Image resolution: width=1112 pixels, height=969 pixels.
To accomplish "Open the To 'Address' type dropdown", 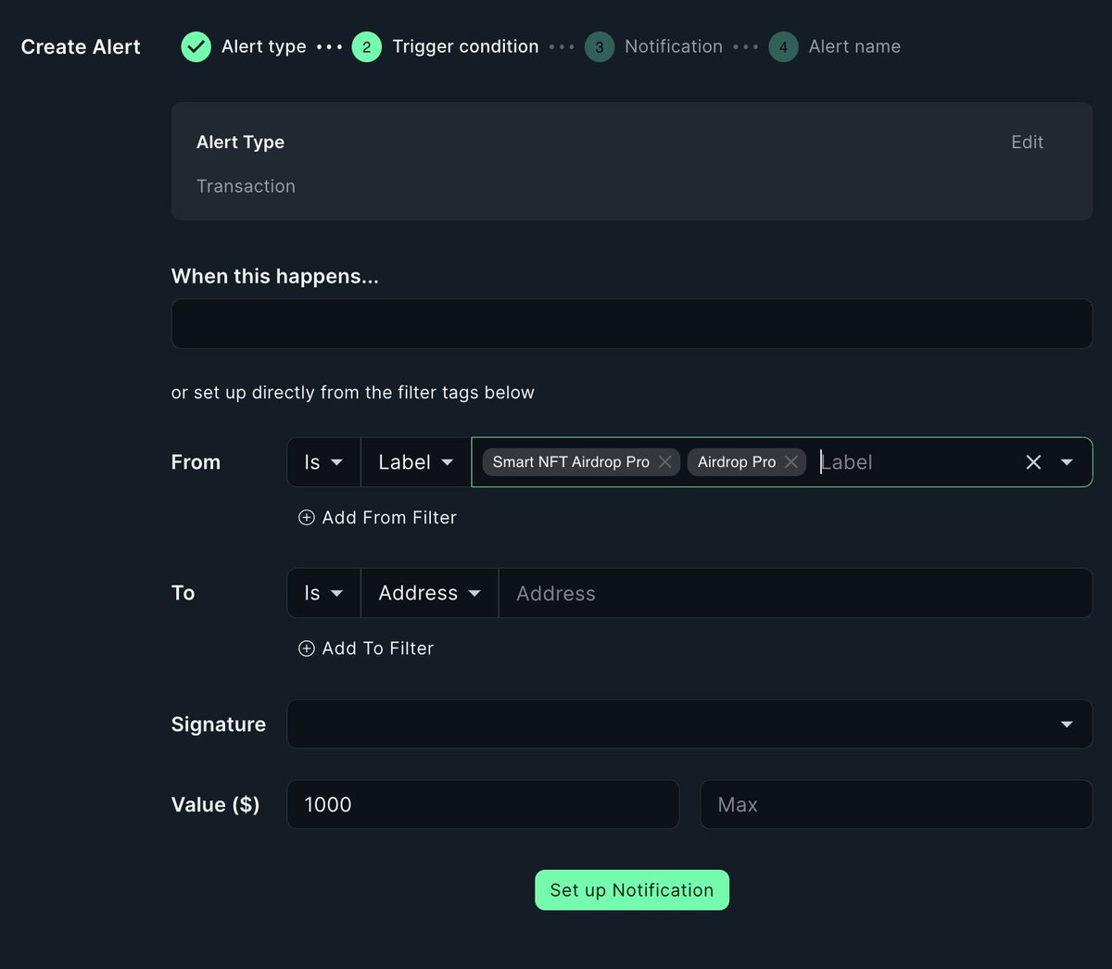I will [427, 593].
